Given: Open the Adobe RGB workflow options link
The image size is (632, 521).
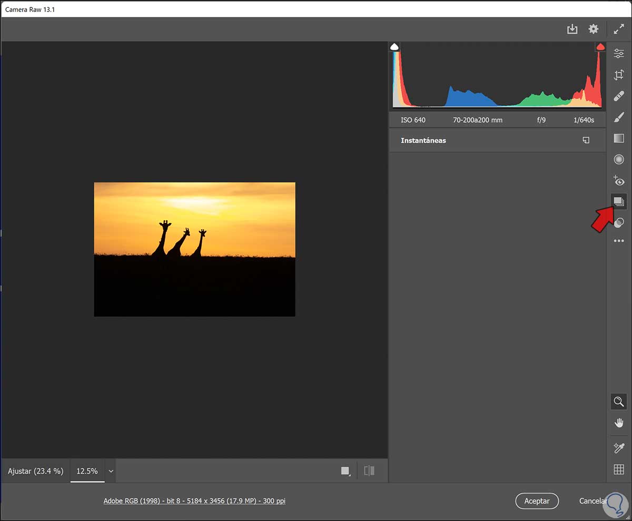Looking at the screenshot, I should tap(194, 501).
